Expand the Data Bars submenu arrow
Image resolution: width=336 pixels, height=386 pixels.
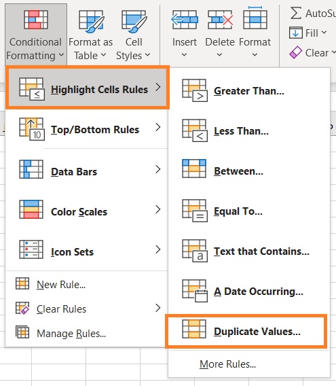click(158, 169)
